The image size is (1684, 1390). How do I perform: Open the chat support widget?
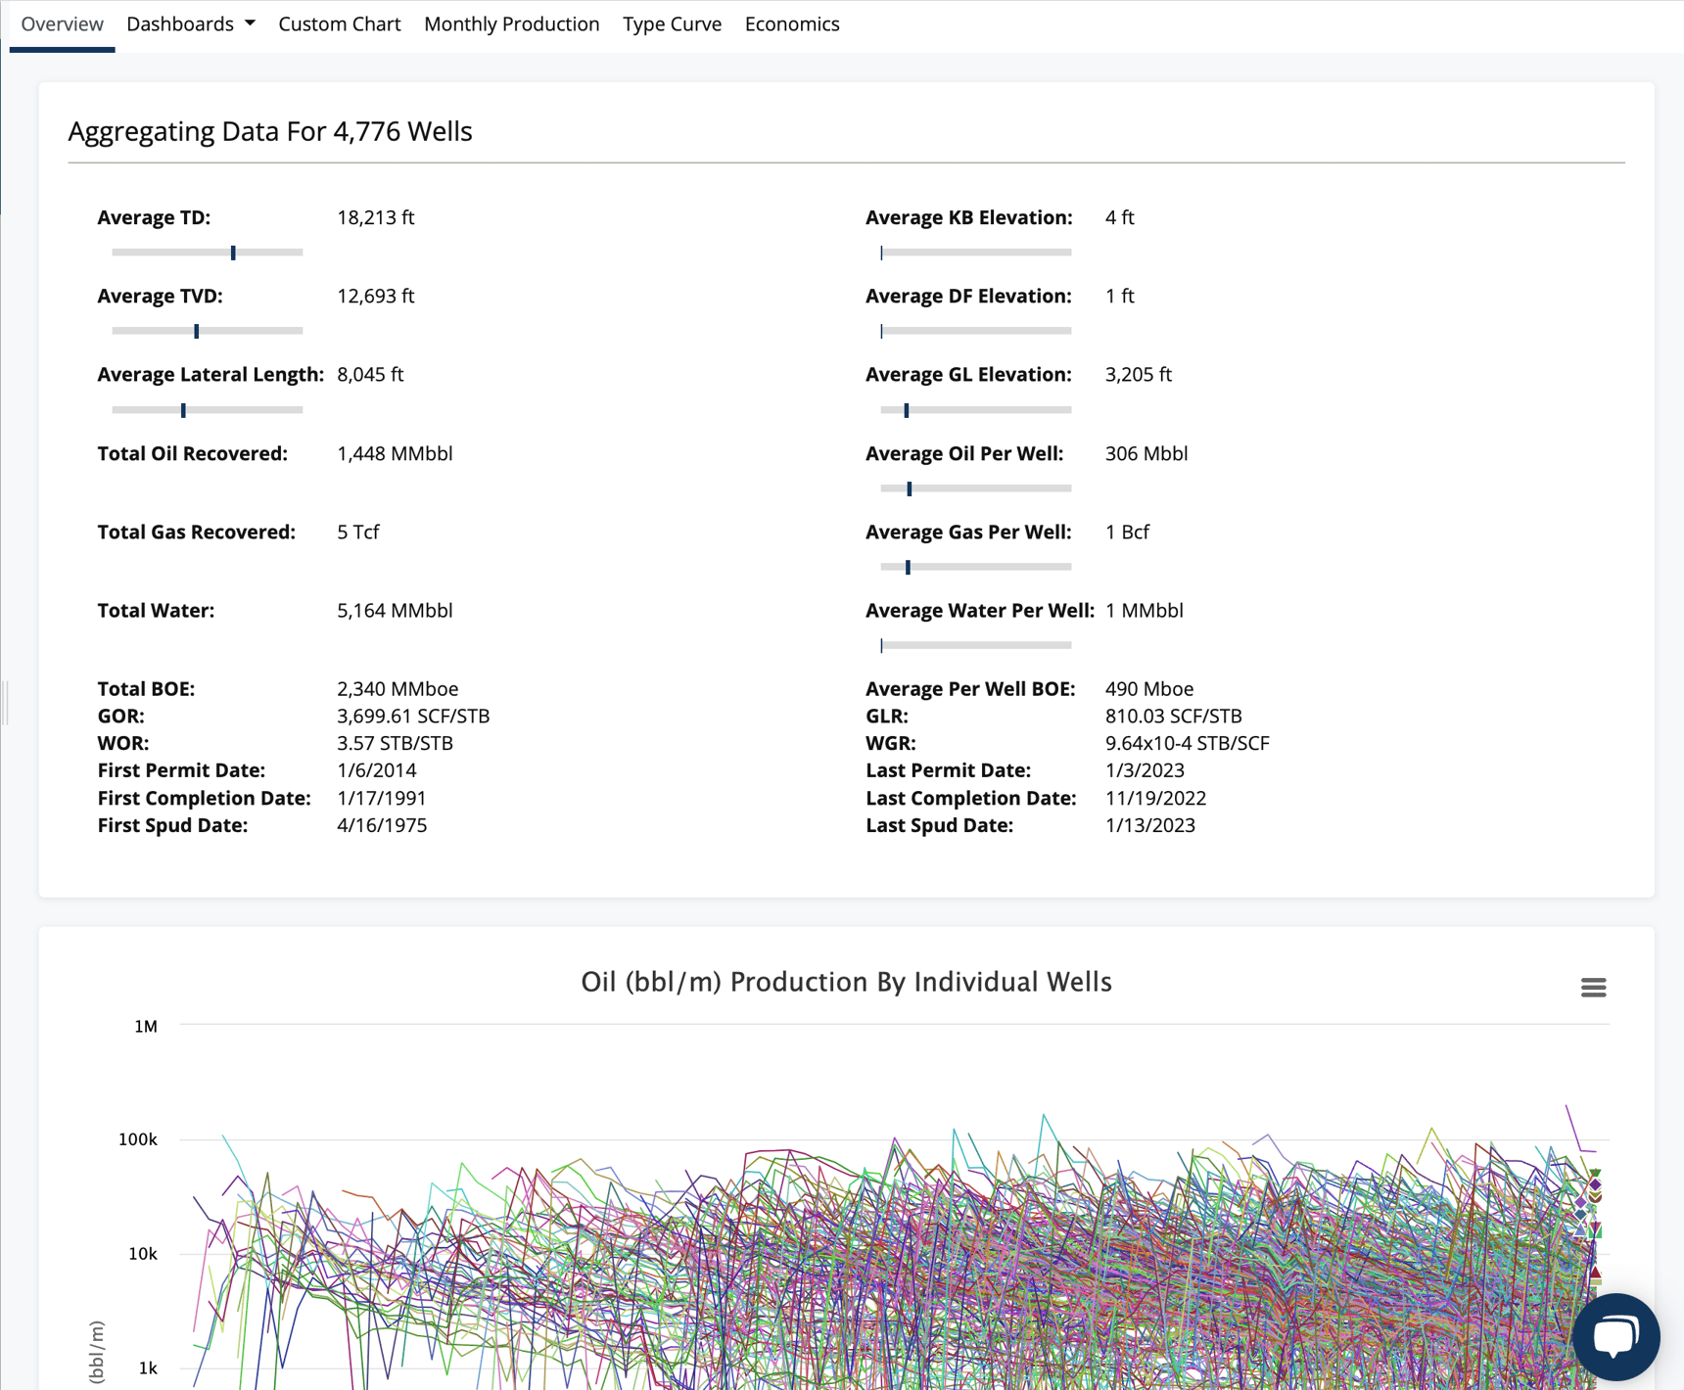coord(1615,1336)
